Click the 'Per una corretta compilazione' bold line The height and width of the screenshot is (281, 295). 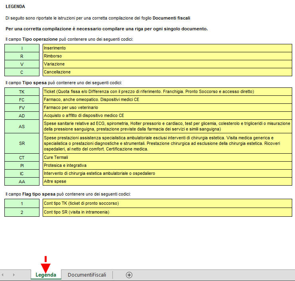[106, 29]
